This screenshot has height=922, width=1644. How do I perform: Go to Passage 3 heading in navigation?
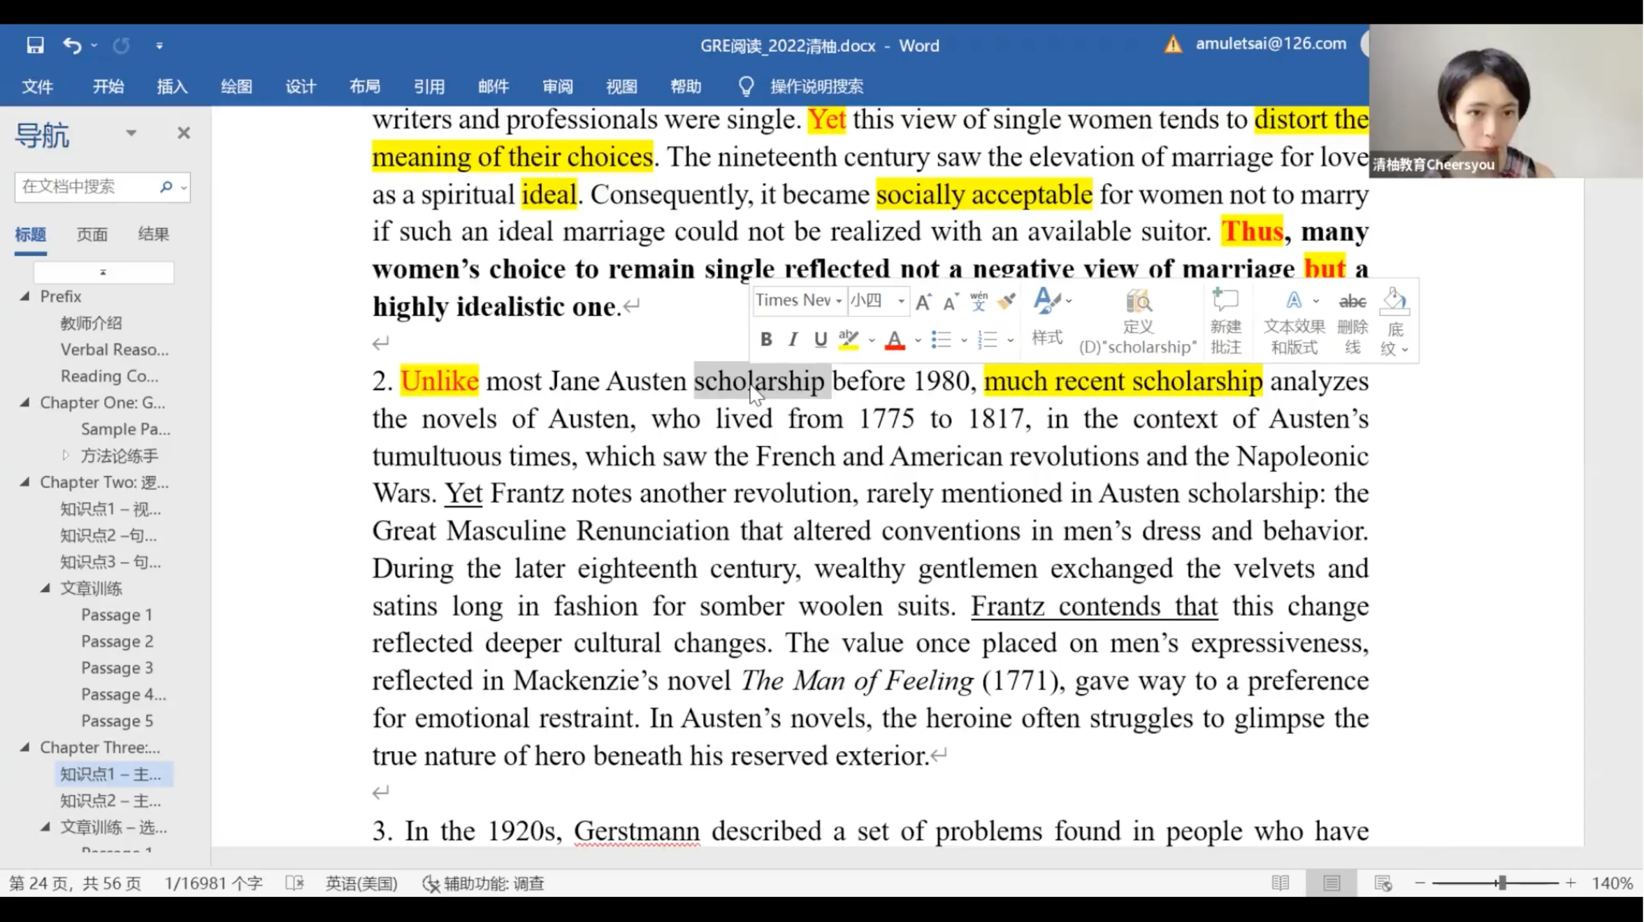point(117,667)
